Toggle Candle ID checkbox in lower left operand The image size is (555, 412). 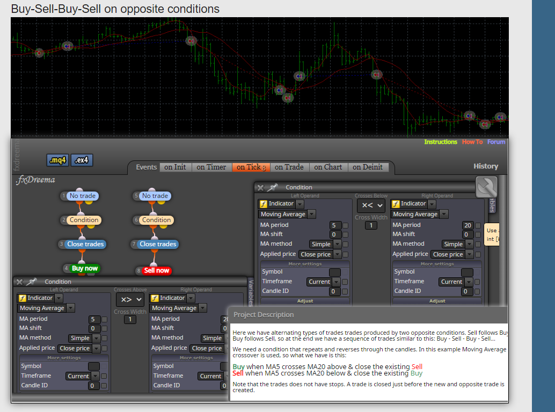pyautogui.click(x=104, y=386)
